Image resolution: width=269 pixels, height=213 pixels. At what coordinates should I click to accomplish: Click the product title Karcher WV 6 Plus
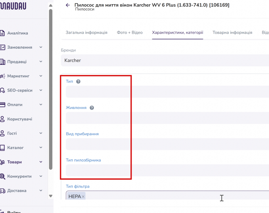[x=152, y=5]
